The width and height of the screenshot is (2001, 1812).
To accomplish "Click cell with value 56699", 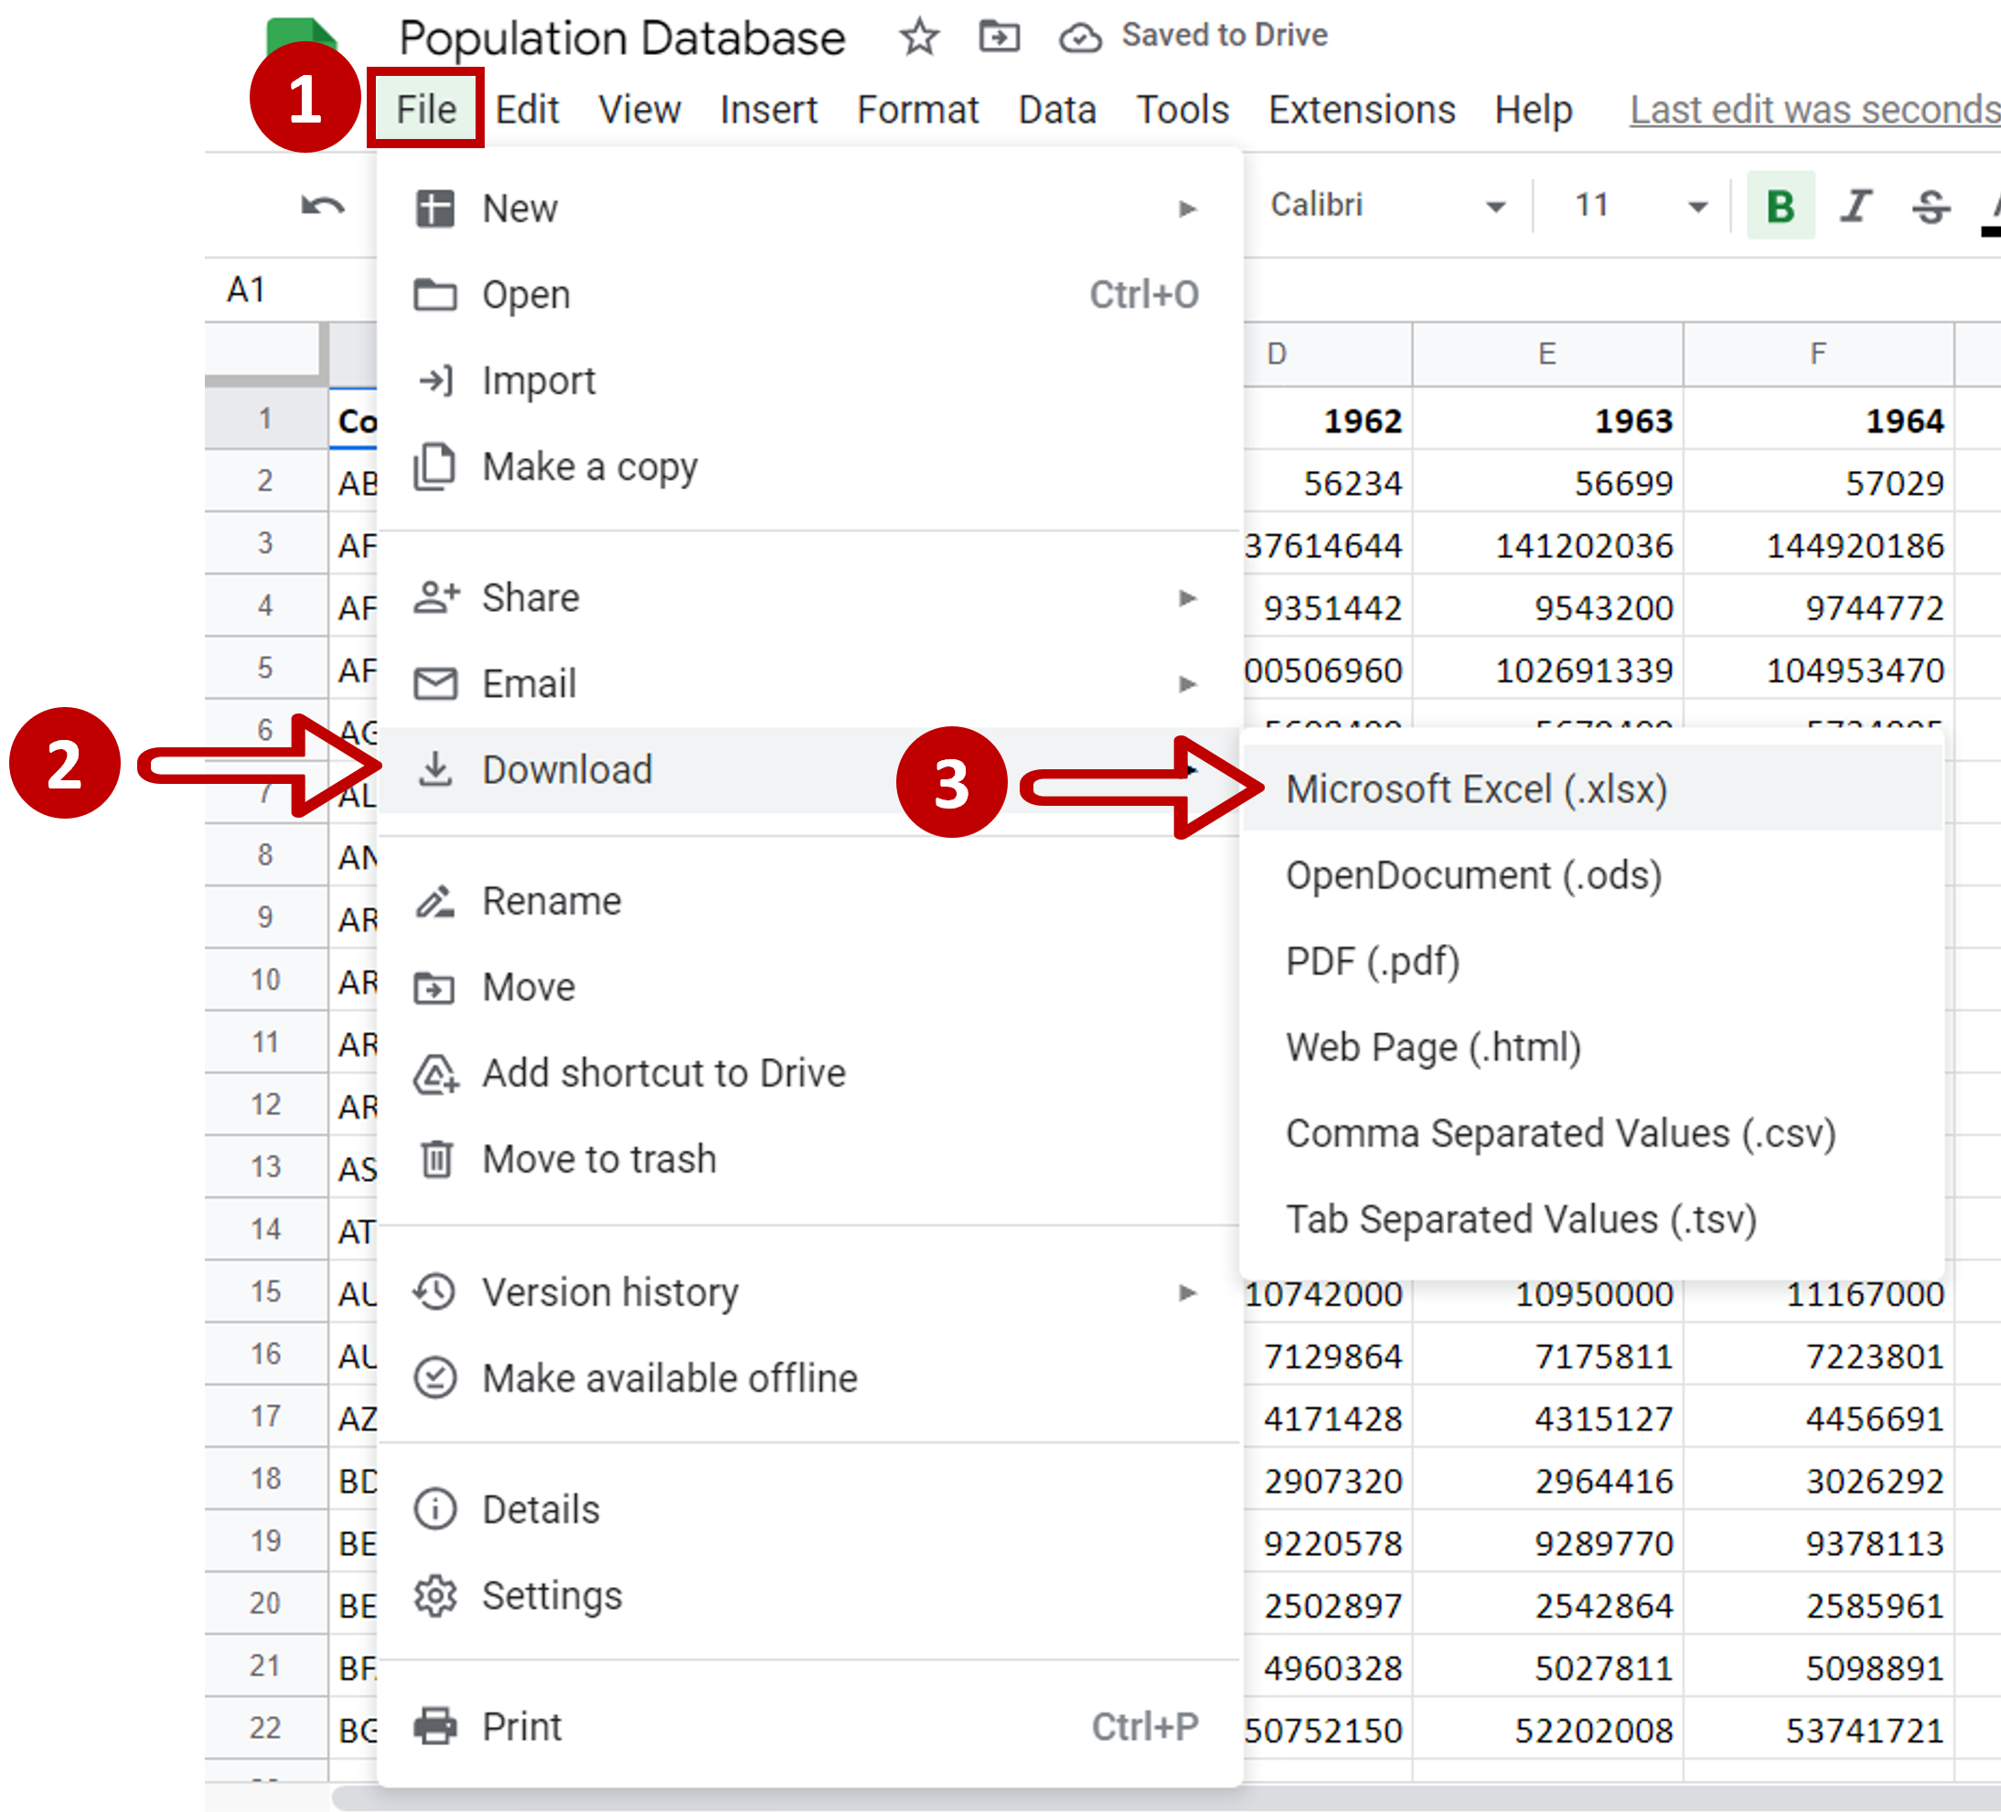I will coord(1546,483).
